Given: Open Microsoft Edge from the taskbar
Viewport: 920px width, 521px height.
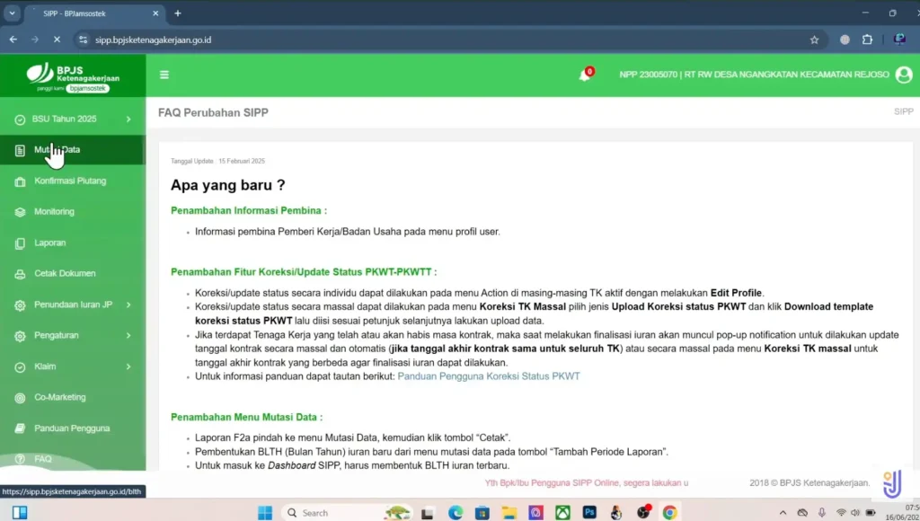Looking at the screenshot, I should 457,512.
